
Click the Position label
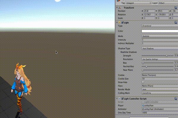122,11
